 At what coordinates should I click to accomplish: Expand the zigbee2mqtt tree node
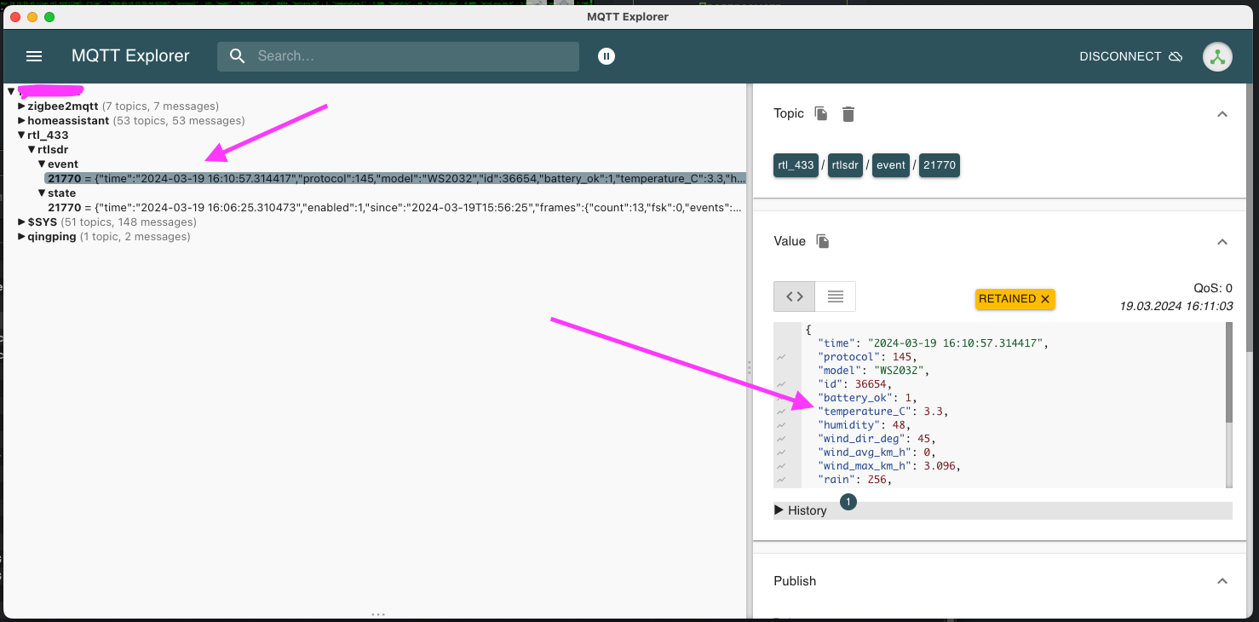[22, 107]
